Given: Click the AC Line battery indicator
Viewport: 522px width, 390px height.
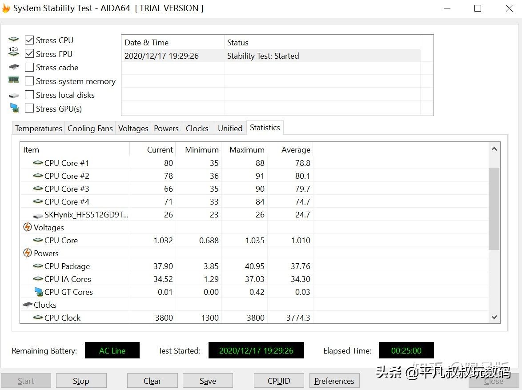Looking at the screenshot, I should [x=112, y=350].
